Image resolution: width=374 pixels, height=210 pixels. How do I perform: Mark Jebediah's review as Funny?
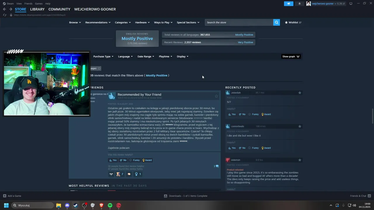pos(253,114)
